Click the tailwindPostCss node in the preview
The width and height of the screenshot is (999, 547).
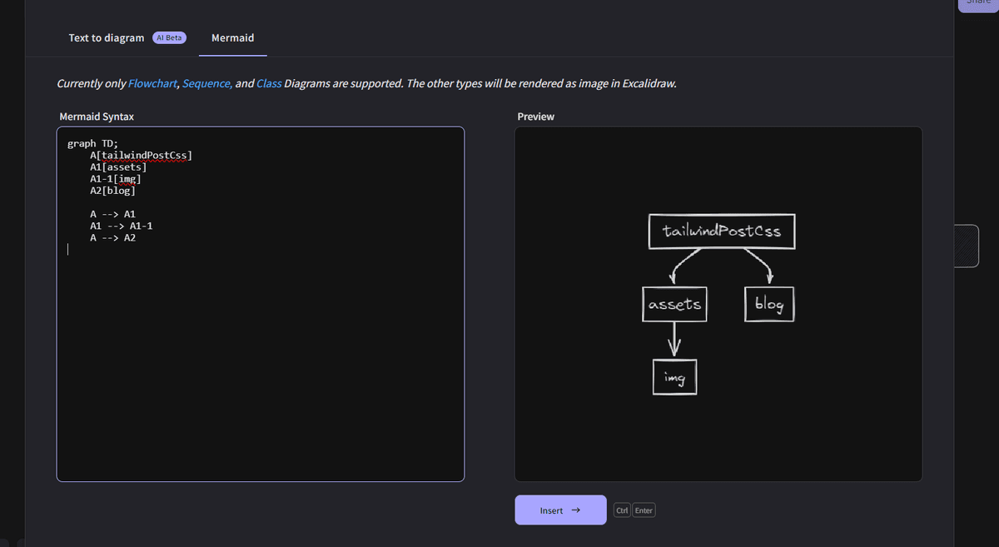click(722, 231)
